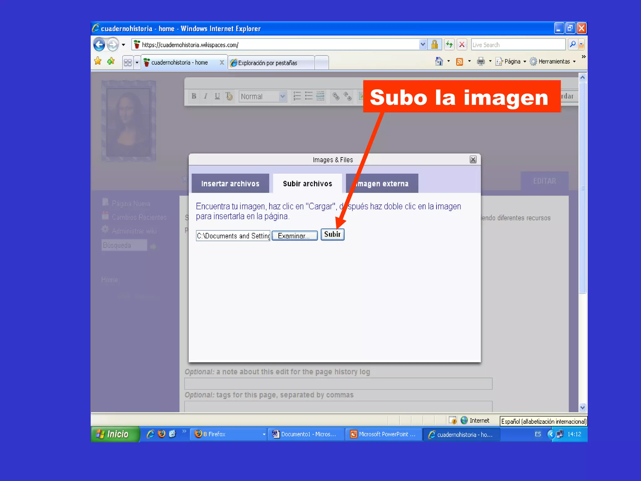Click the EDITAR page tab
The width and height of the screenshot is (641, 481).
click(x=545, y=181)
